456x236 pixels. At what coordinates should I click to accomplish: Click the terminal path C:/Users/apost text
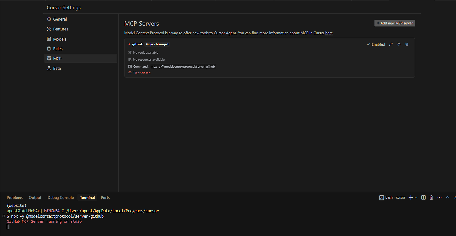pyautogui.click(x=110, y=211)
